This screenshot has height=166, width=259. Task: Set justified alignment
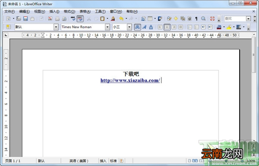click(181, 27)
